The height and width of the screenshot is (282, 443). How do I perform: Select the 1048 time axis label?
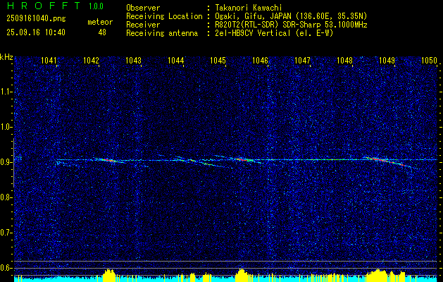[x=344, y=61]
